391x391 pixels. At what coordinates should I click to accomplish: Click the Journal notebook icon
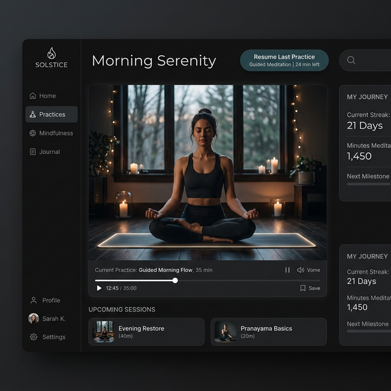pyautogui.click(x=33, y=152)
